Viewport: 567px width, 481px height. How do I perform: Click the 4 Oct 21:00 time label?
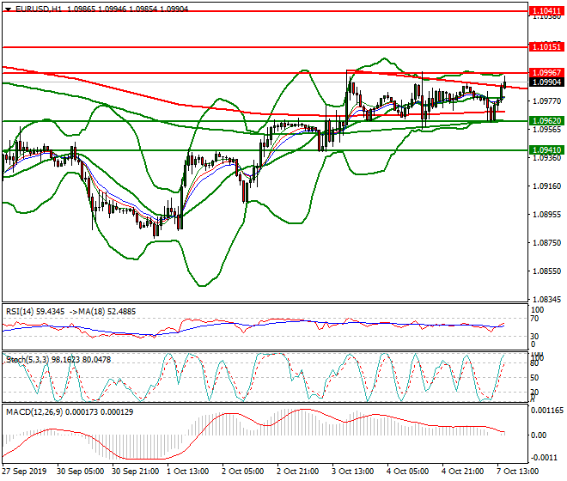(462, 472)
